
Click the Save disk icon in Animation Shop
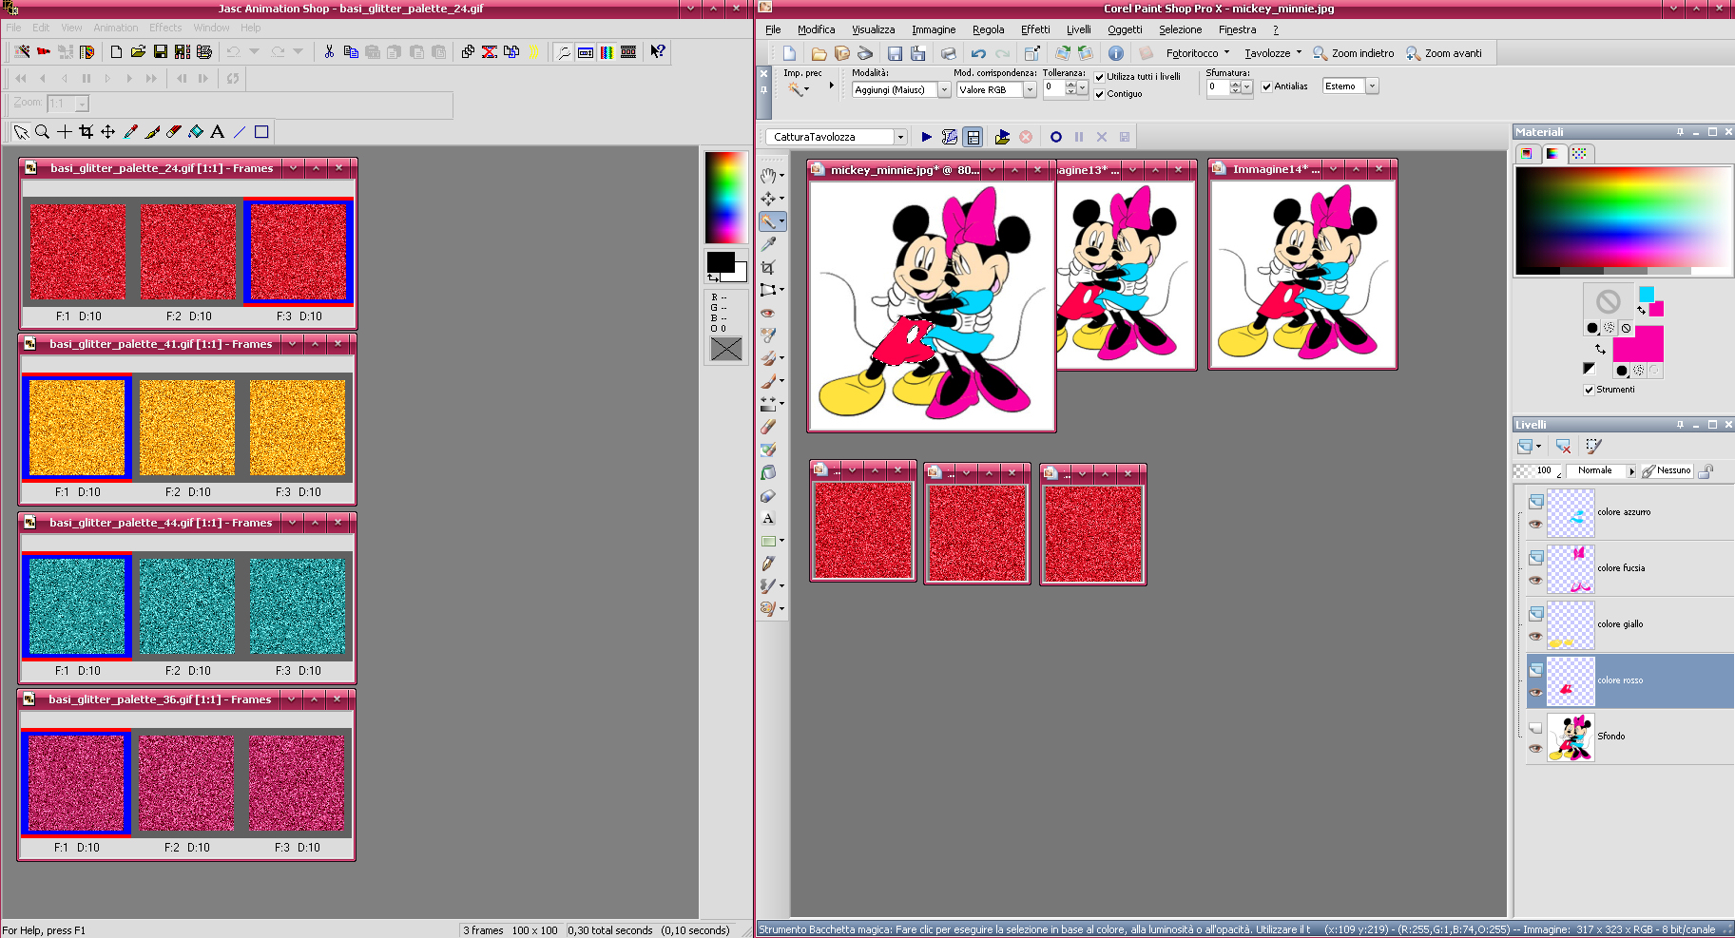(160, 51)
